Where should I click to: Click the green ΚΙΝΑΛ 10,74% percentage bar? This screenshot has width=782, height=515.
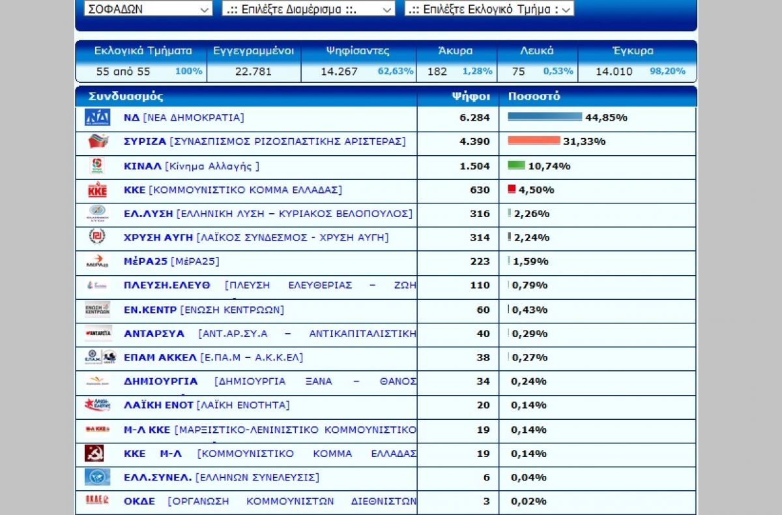coord(516,165)
